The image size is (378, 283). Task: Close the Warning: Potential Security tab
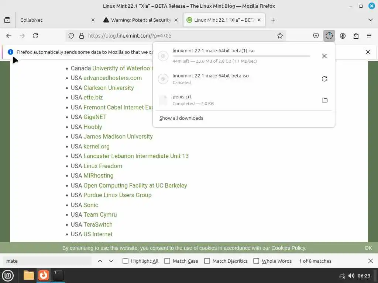(176, 20)
